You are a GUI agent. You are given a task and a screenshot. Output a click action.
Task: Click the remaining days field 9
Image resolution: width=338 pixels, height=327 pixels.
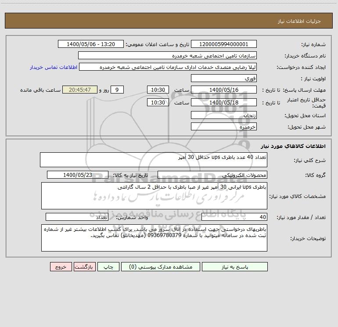click(x=117, y=90)
